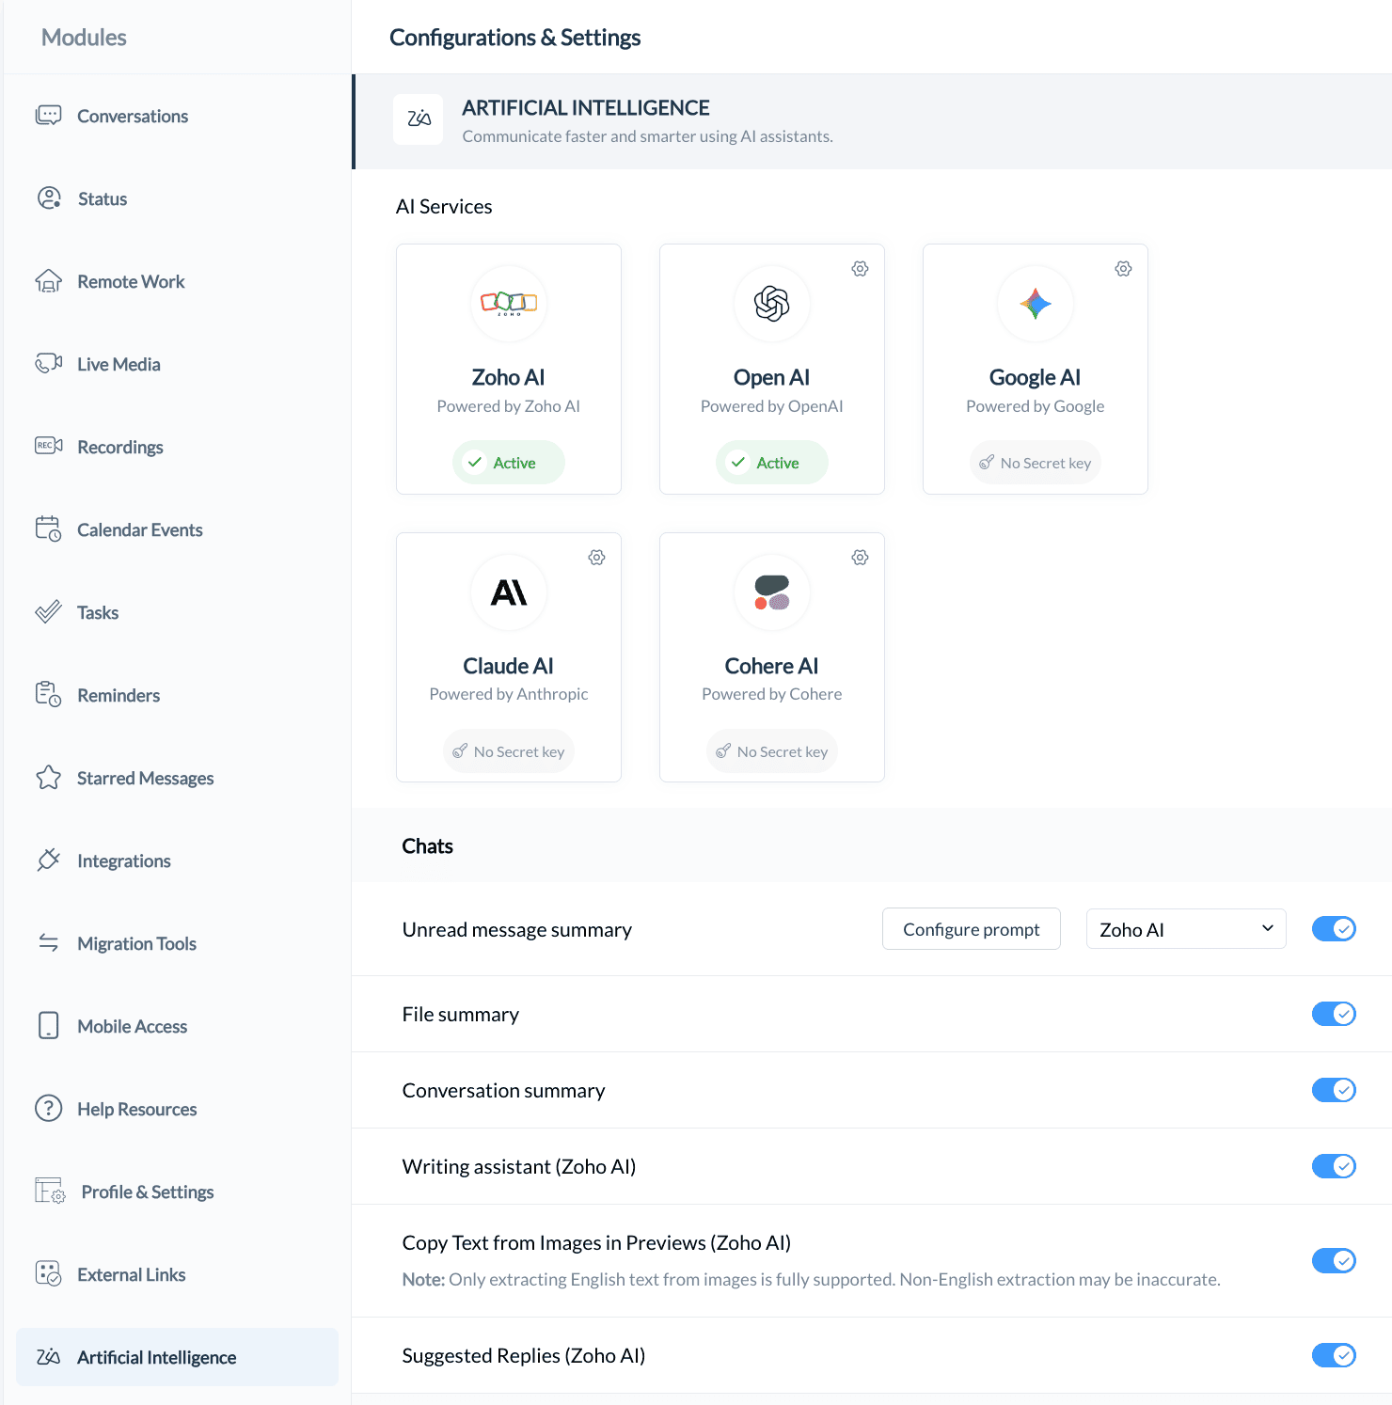Click the Mobile Access phone icon
The image size is (1392, 1405).
click(49, 1026)
